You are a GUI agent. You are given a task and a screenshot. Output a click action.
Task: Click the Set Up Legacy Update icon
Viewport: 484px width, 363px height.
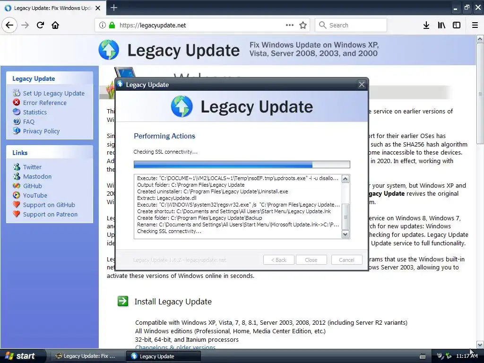point(17,93)
